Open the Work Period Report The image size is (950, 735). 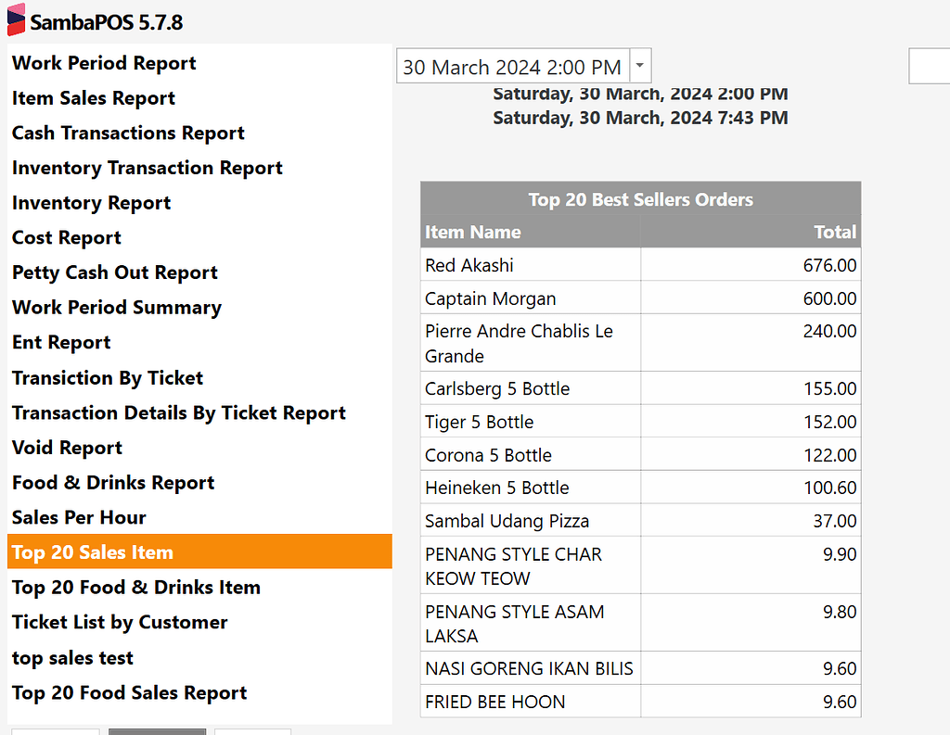(103, 63)
